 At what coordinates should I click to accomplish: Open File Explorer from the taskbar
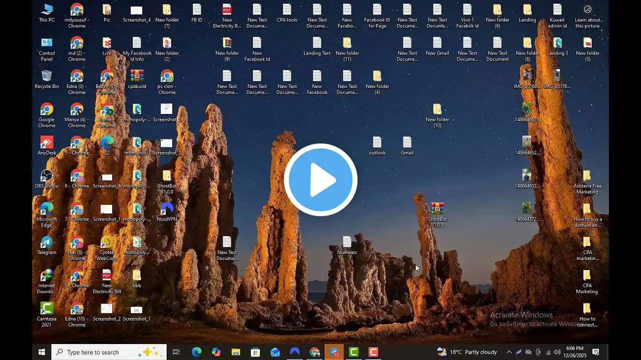[x=236, y=352]
